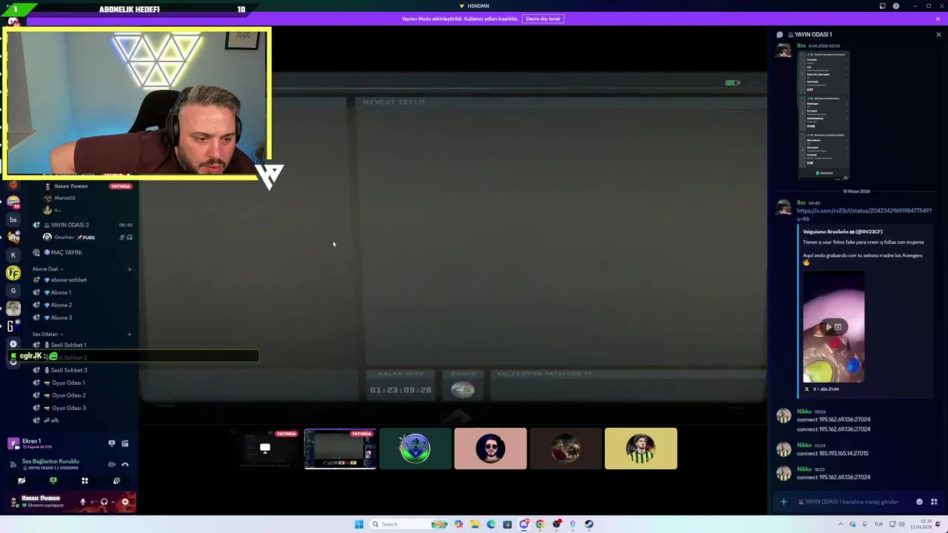This screenshot has height=533, width=948.
Task: Join the Oyun Odası 2 channel
Action: coord(81,395)
